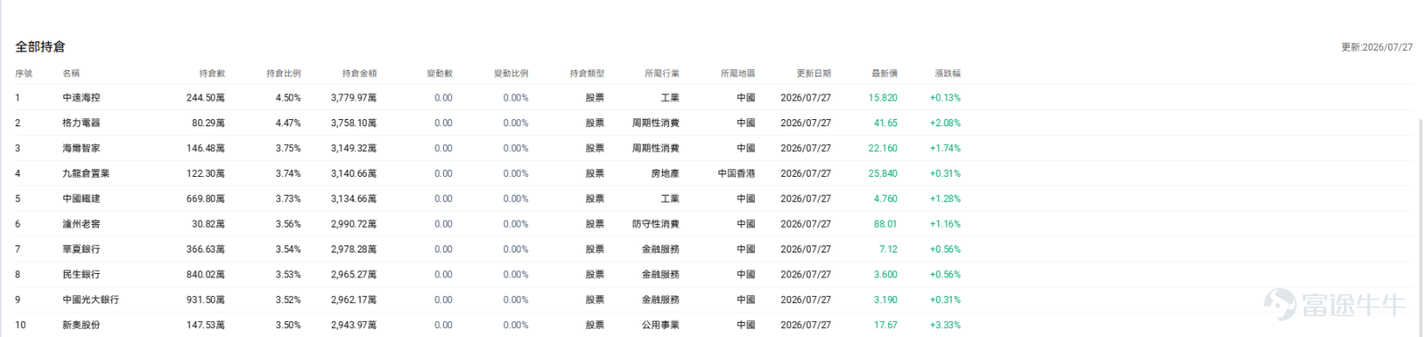This screenshot has height=337, width=1424.
Task: Open stock 民生銀行
Action: [x=81, y=275]
